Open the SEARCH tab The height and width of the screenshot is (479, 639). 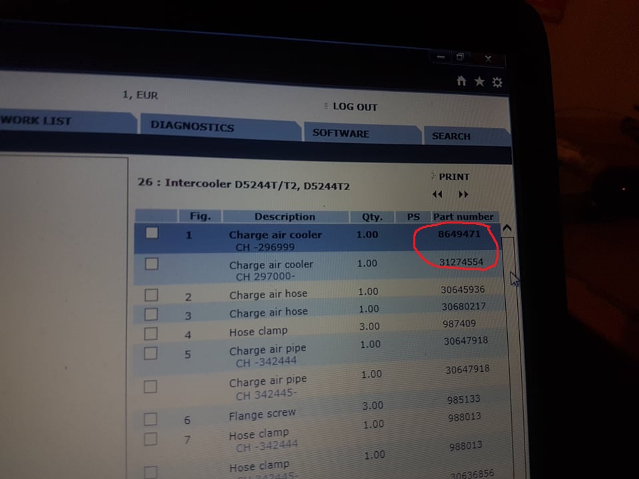tap(451, 136)
